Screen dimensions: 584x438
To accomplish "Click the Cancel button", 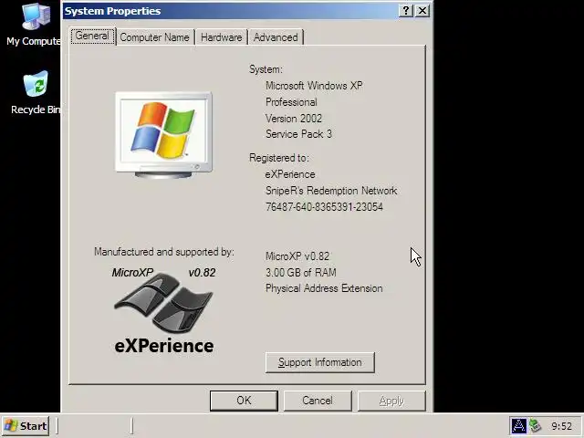I will pos(318,401).
